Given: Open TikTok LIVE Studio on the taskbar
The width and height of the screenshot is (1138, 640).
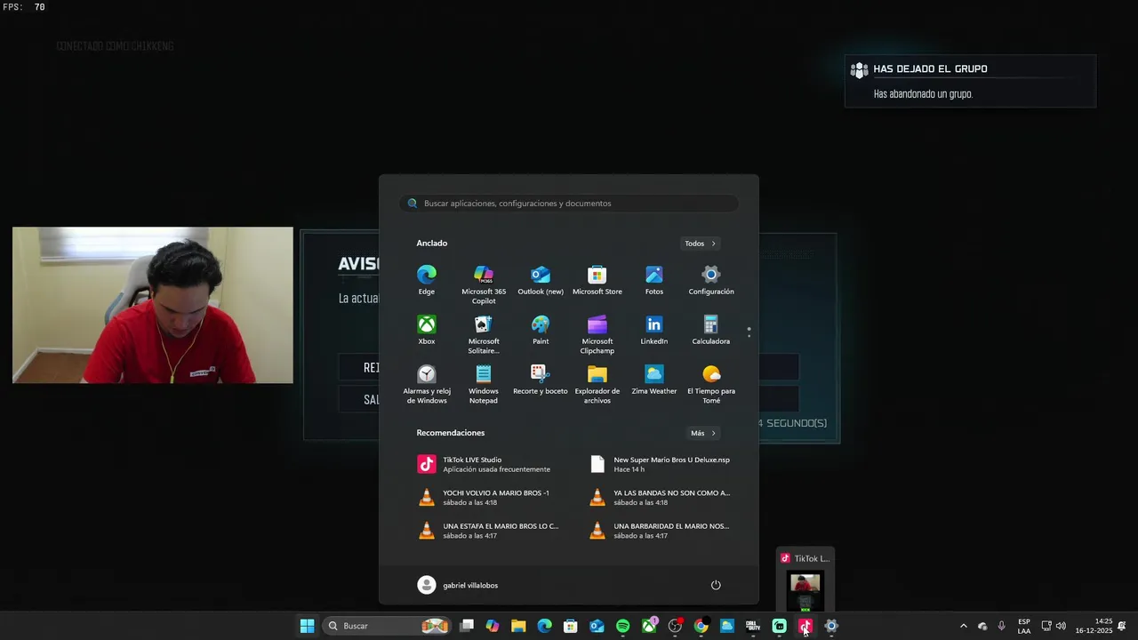Looking at the screenshot, I should coord(805,626).
